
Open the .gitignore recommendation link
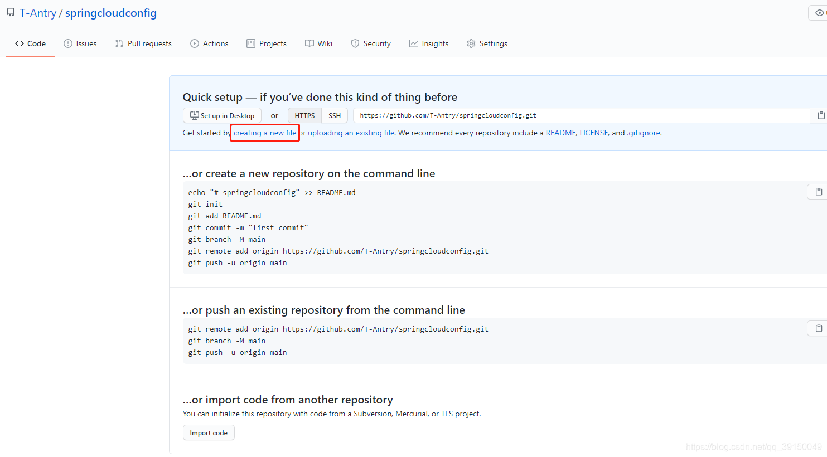tap(644, 133)
